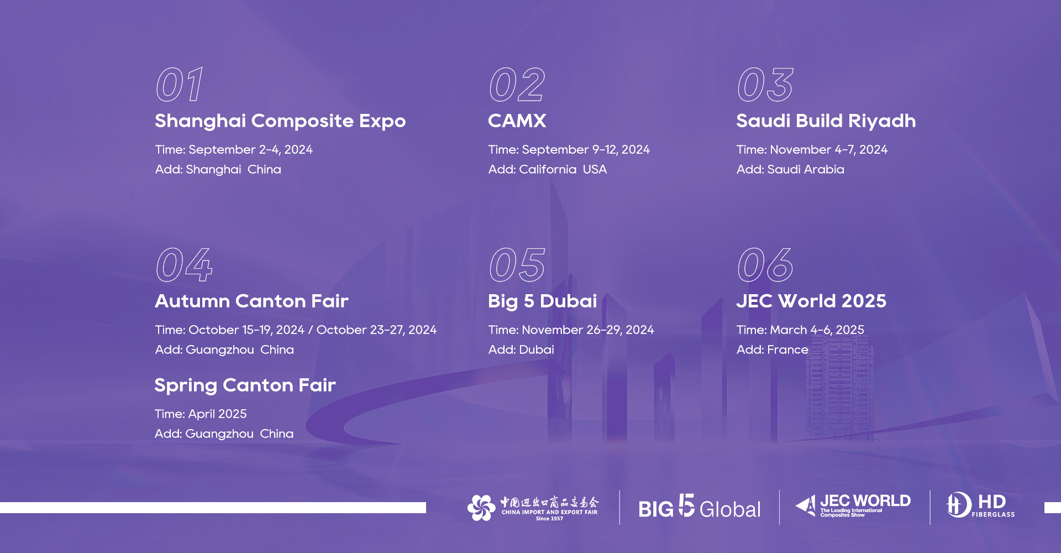Screen dimensions: 1061x553
Task: Click 'Time: November 26-29, 2024' text
Action: (x=571, y=330)
